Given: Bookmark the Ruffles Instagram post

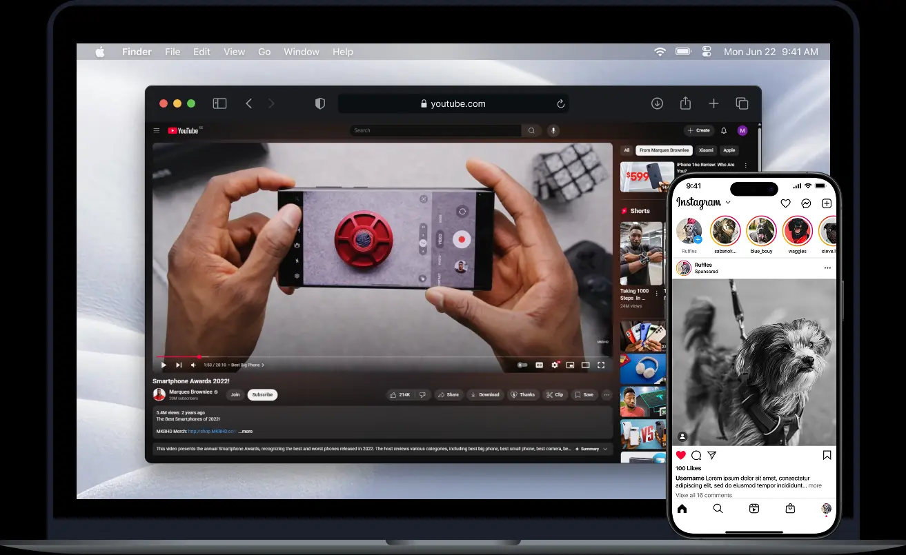Looking at the screenshot, I should click(827, 455).
